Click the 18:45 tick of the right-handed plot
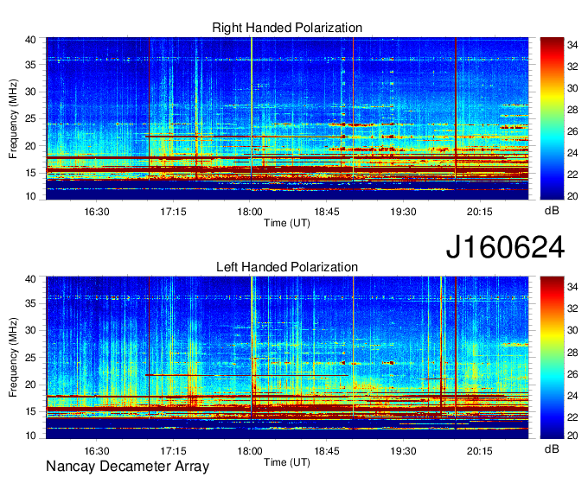588x477 pixels. click(x=327, y=212)
